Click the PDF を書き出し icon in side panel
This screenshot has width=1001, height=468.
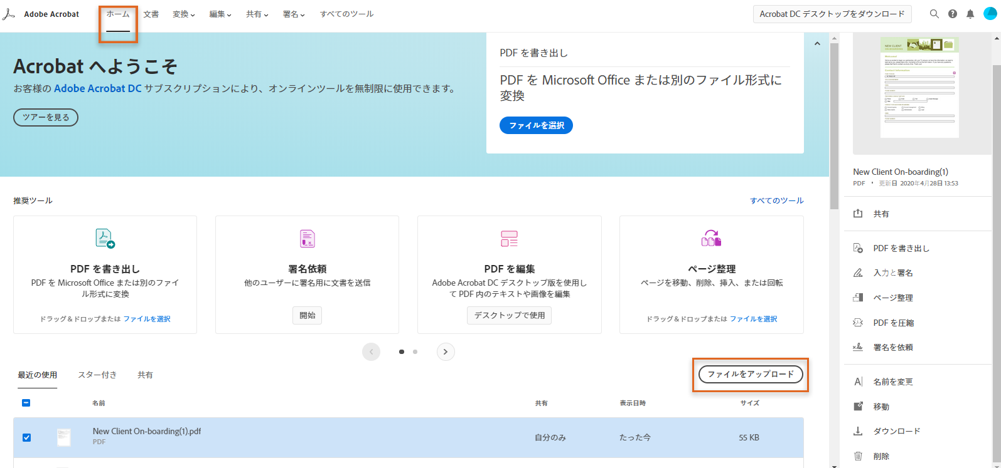coord(858,248)
